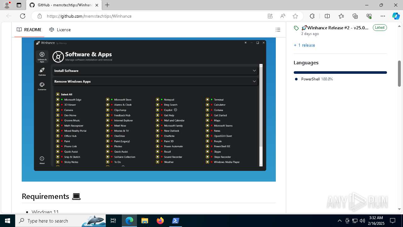Open the '+ 1 release' link
This screenshot has width=403, height=227.
(304, 45)
